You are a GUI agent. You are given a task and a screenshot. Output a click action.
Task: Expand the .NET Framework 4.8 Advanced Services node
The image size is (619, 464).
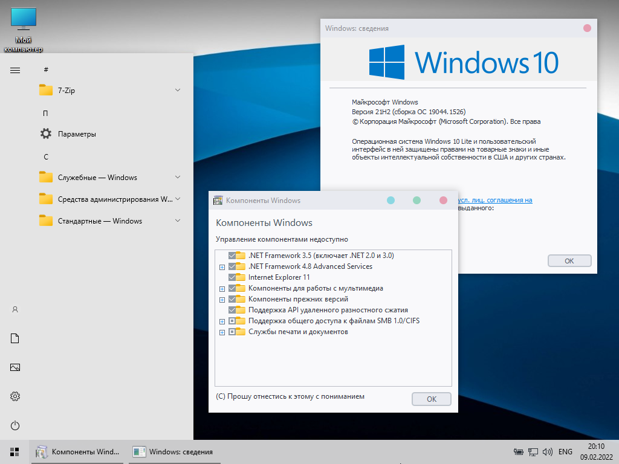point(222,267)
